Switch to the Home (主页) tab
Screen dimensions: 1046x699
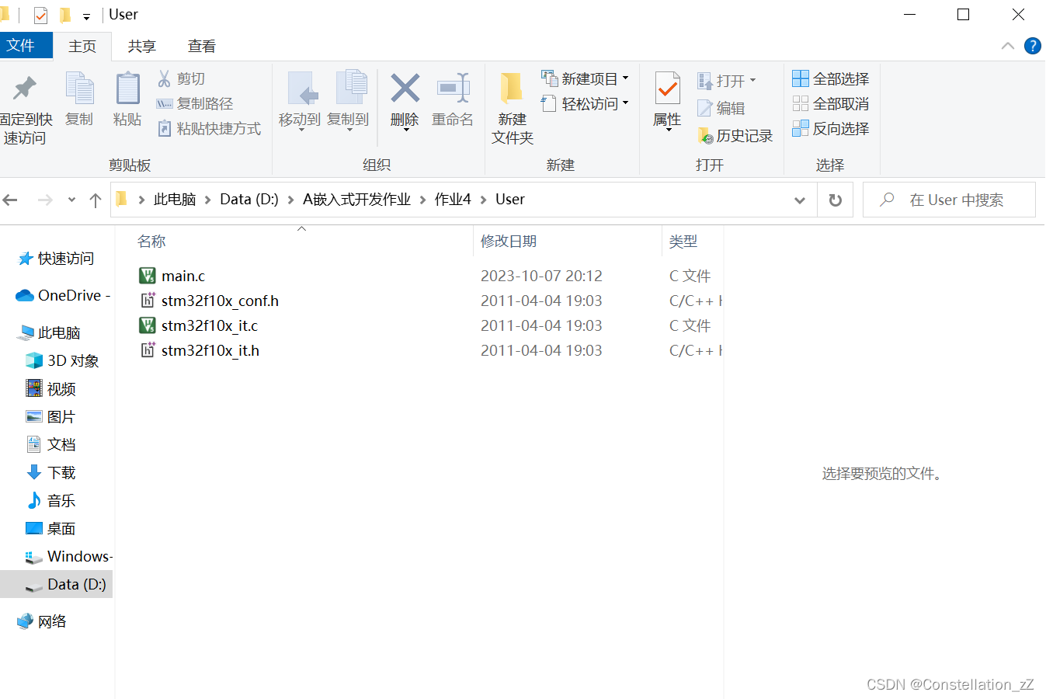[82, 47]
